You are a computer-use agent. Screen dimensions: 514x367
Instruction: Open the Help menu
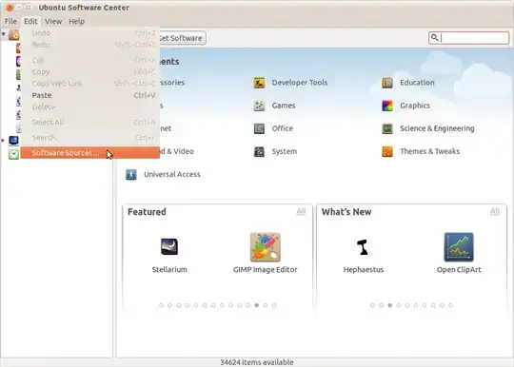pyautogui.click(x=77, y=21)
